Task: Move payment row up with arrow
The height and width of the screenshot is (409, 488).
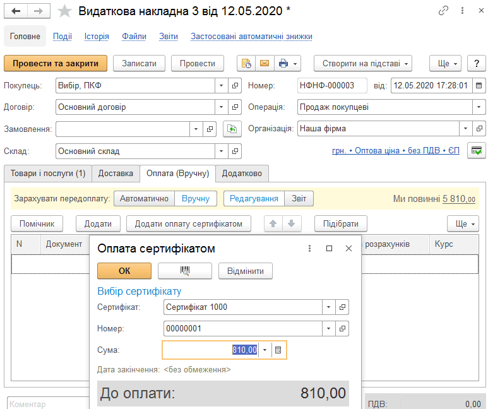Action: click(273, 224)
